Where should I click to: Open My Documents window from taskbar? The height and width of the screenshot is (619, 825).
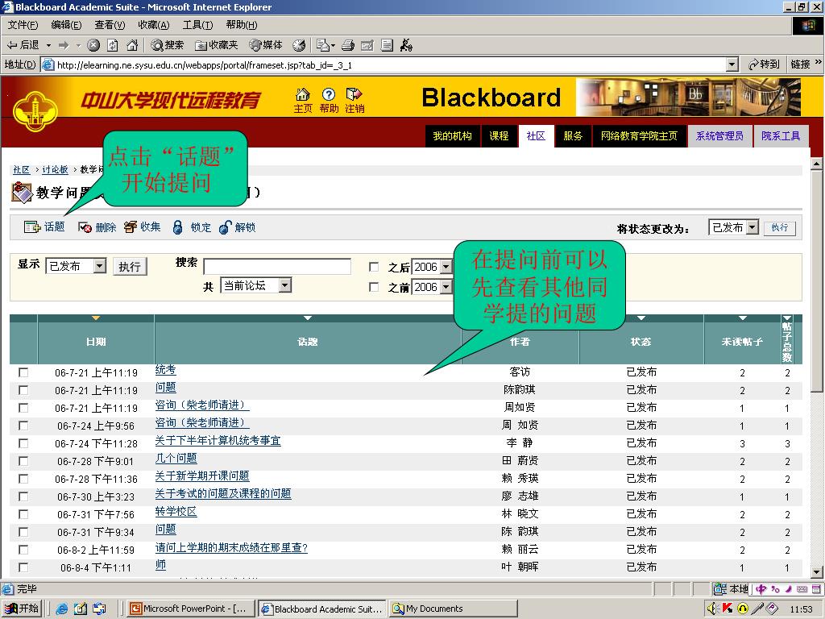click(454, 609)
